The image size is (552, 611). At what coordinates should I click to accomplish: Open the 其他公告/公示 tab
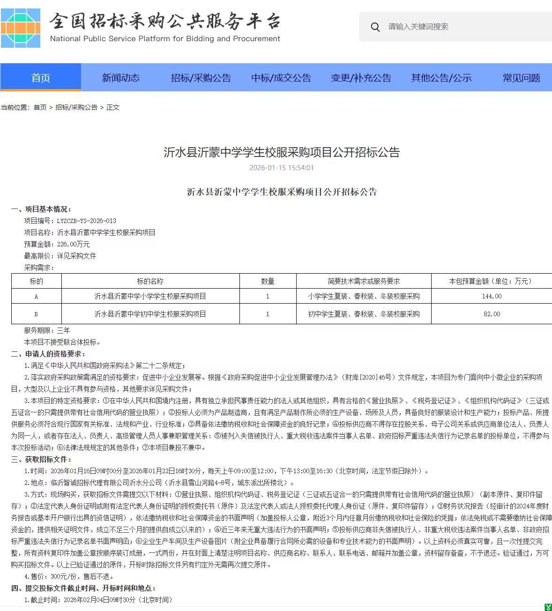coord(441,78)
